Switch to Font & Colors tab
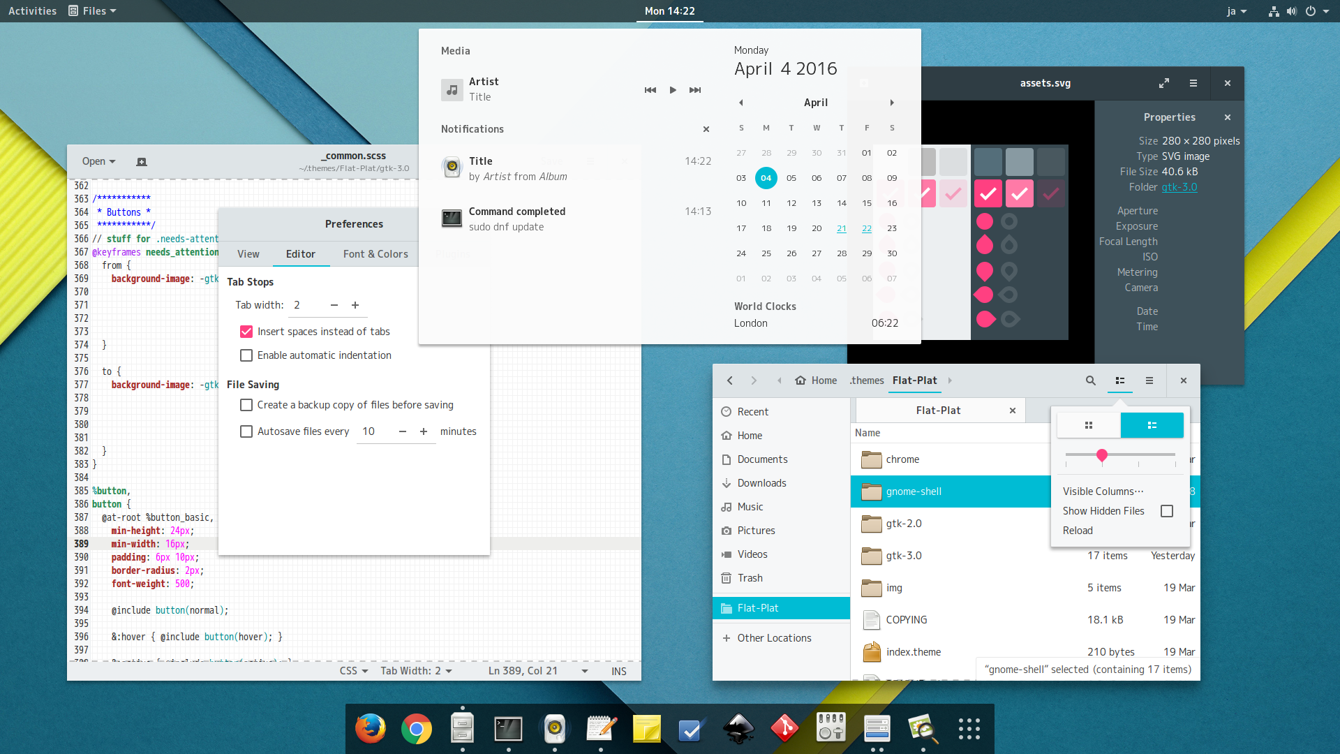 pyautogui.click(x=375, y=254)
